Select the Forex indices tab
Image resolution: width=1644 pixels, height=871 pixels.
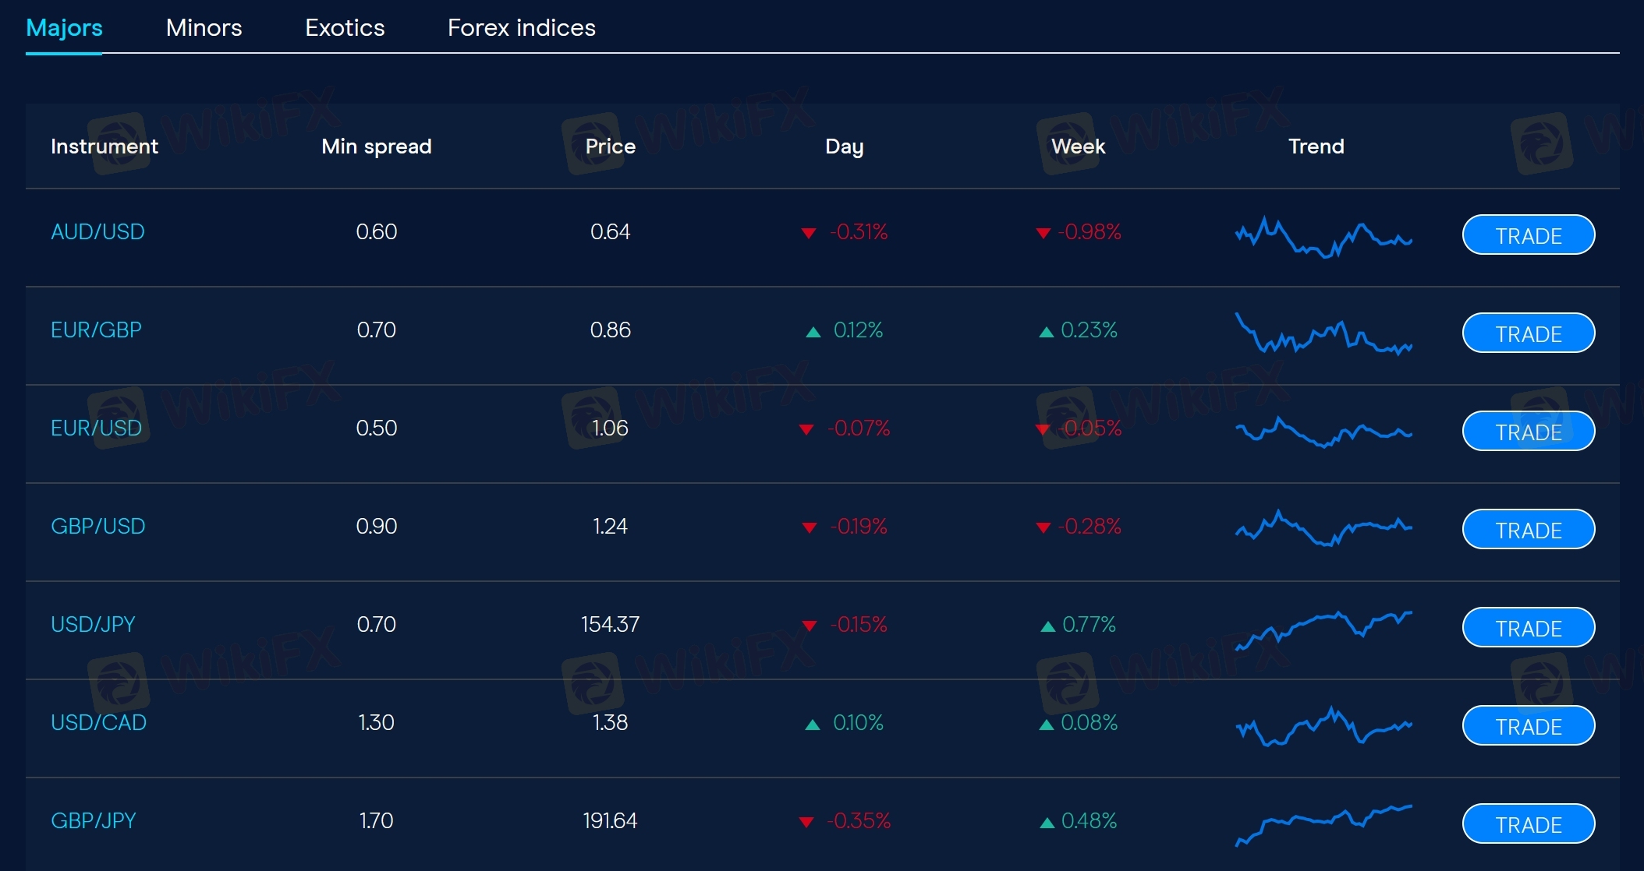521,28
